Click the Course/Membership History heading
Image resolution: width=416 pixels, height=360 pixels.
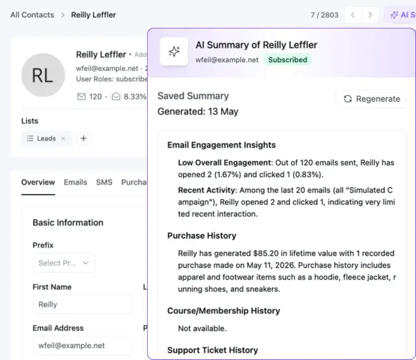[224, 311]
